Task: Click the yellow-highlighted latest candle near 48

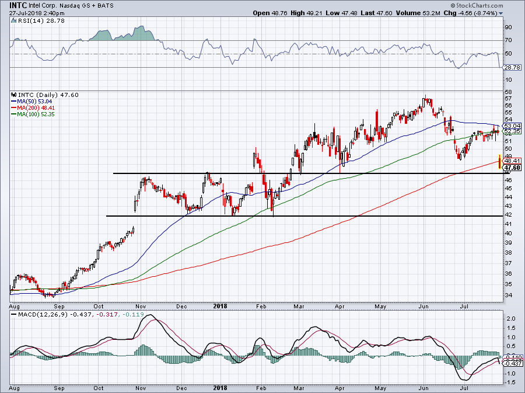Action: click(499, 162)
